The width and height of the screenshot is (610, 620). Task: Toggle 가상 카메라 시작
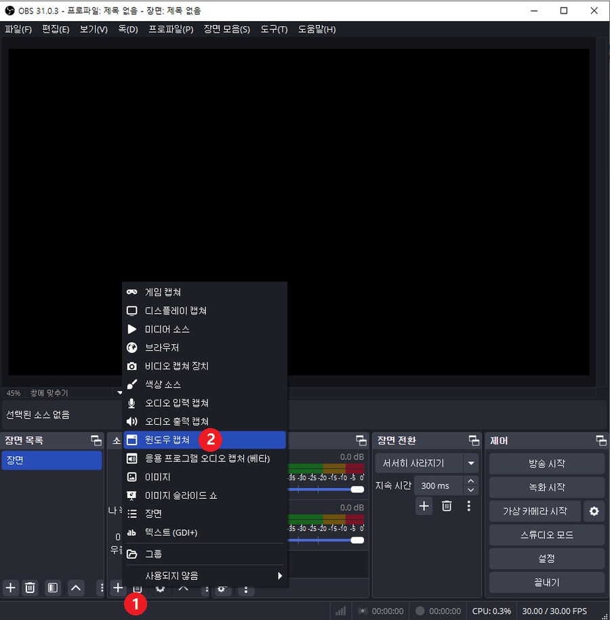pos(534,512)
